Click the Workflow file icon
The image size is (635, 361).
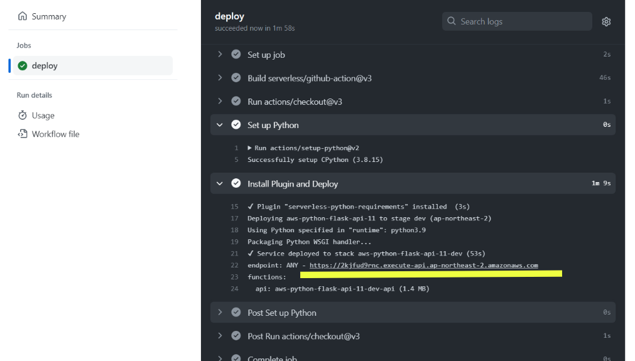(x=23, y=134)
